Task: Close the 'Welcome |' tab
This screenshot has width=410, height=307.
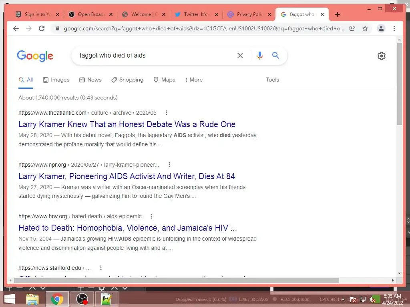Action: pos(164,14)
